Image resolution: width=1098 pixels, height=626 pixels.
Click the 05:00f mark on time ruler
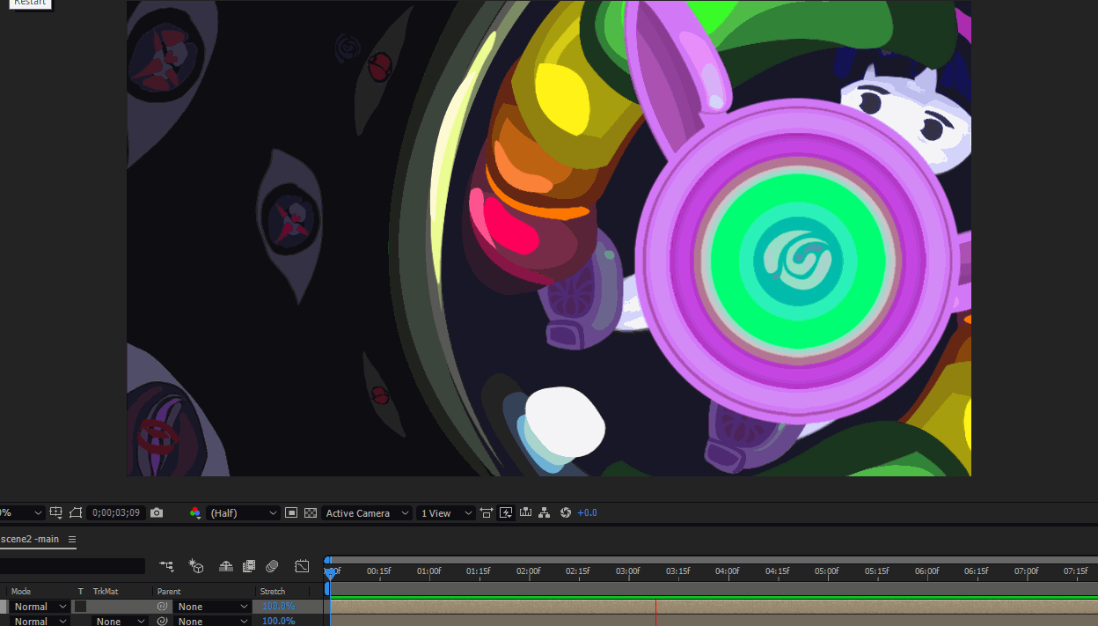coord(826,571)
